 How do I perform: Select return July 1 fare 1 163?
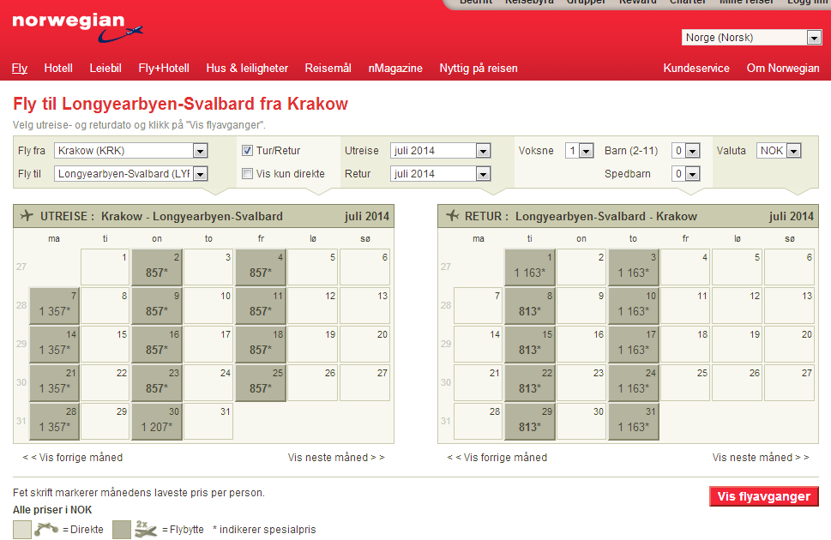530,267
